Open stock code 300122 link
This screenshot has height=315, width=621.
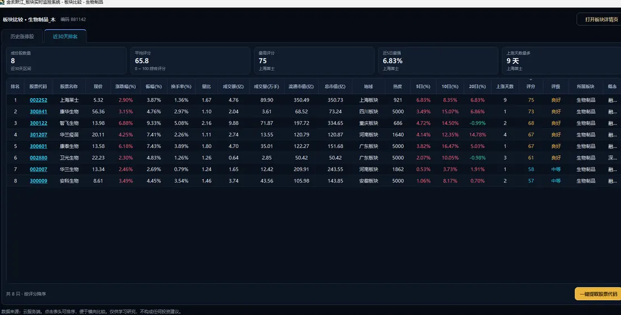[x=38, y=123]
